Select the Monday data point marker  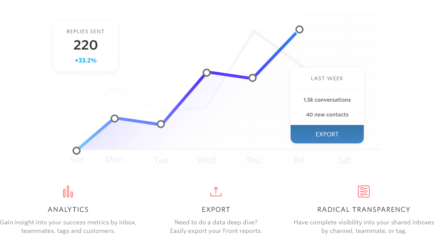[115, 119]
